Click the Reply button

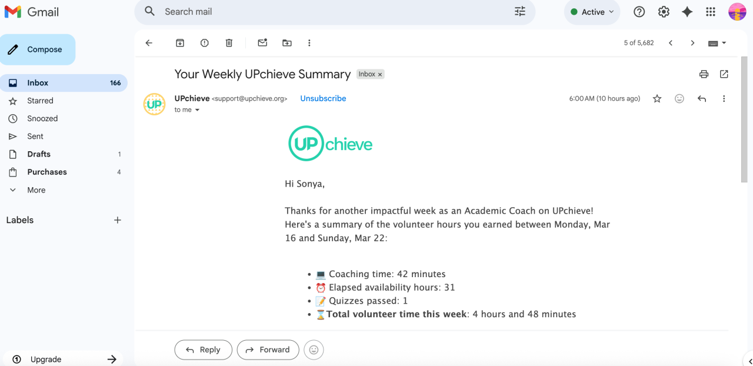tap(203, 350)
